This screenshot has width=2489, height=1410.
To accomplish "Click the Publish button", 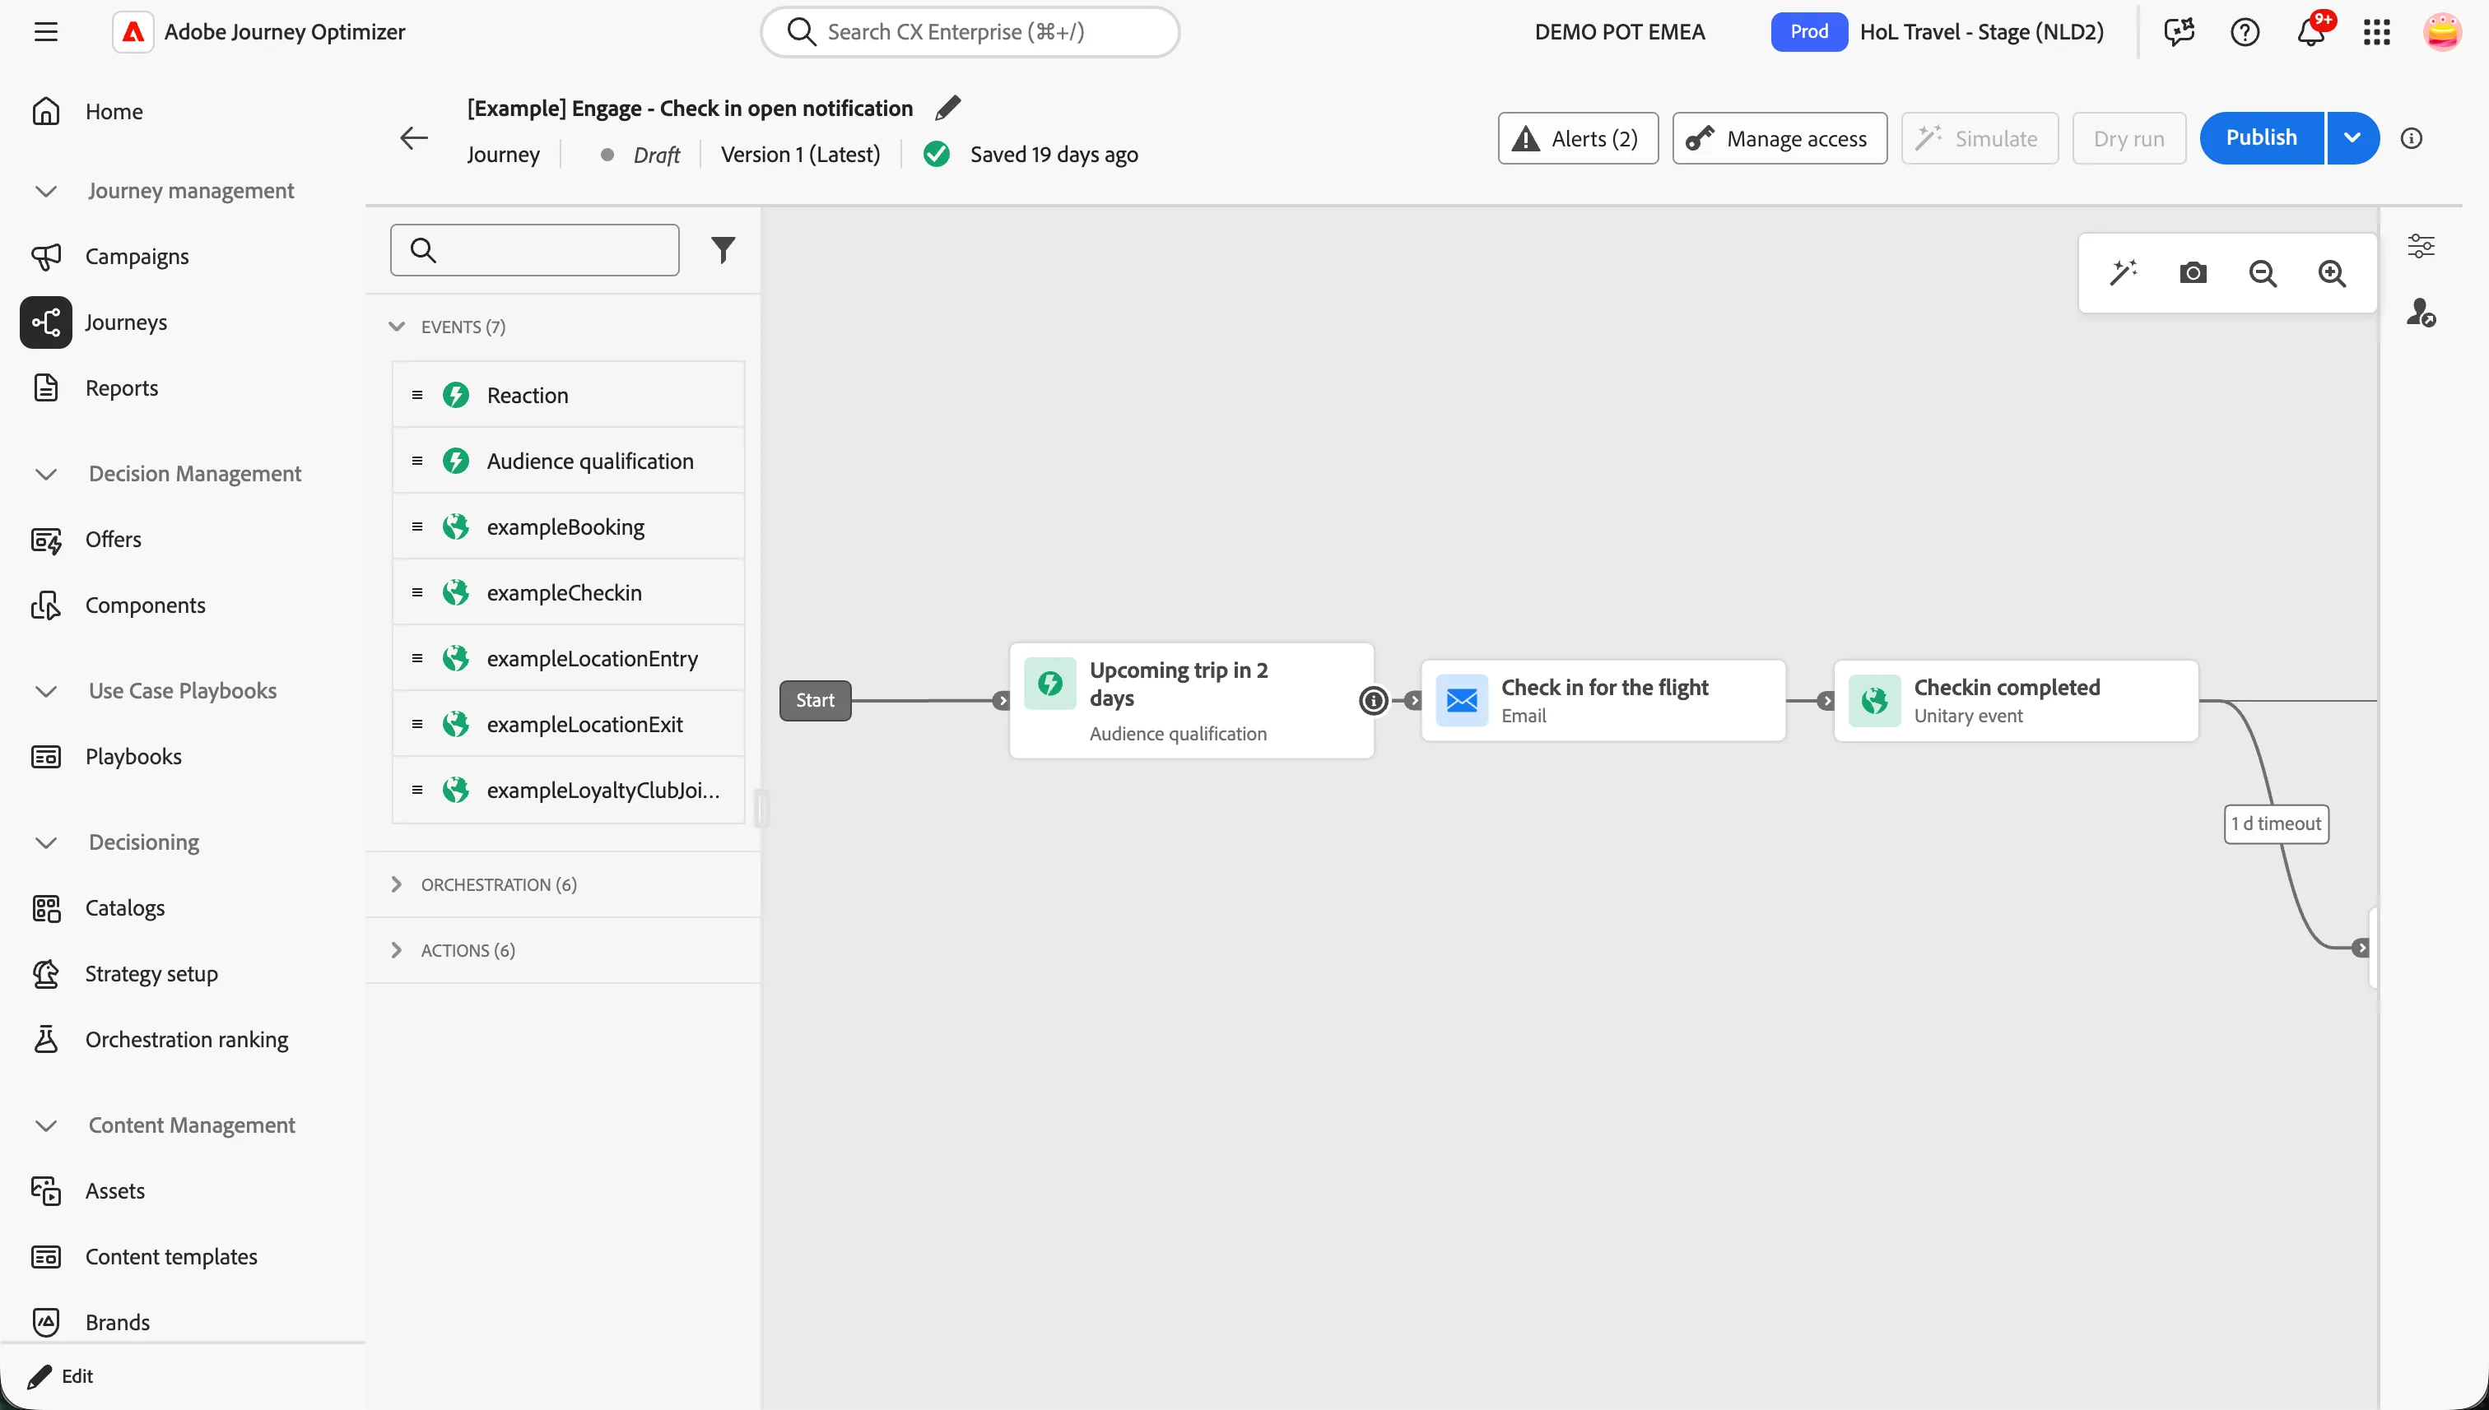I will coord(2261,137).
